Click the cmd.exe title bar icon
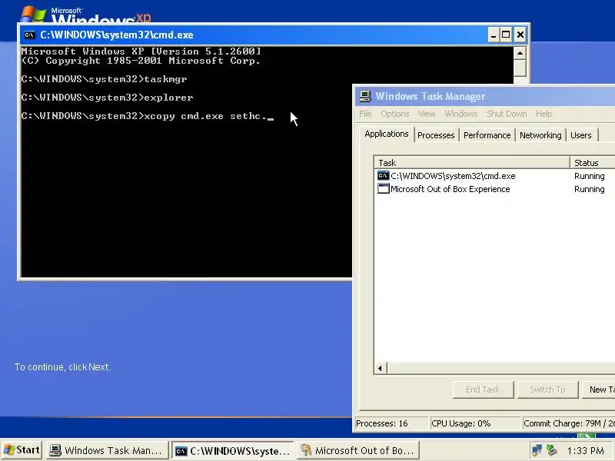615x461 pixels. (x=29, y=35)
